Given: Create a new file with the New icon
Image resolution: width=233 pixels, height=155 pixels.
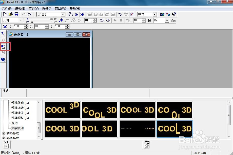Looking at the screenshot, I should pyautogui.click(x=5, y=14).
